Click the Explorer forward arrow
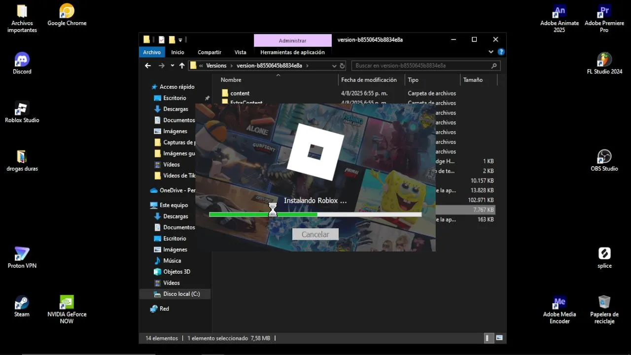631x355 pixels. pyautogui.click(x=161, y=66)
